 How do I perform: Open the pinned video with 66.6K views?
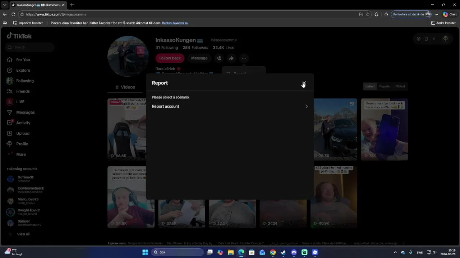point(126,129)
